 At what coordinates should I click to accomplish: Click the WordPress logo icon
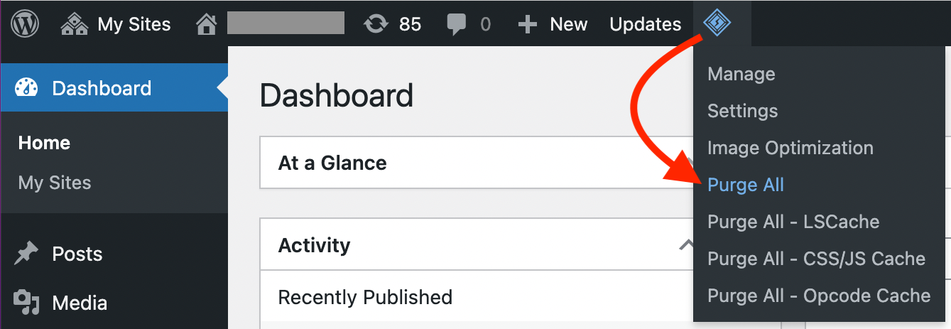[26, 24]
